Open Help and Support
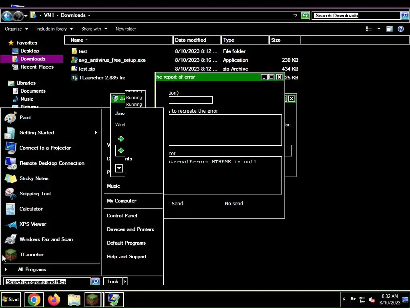The width and height of the screenshot is (410, 308). 127,257
